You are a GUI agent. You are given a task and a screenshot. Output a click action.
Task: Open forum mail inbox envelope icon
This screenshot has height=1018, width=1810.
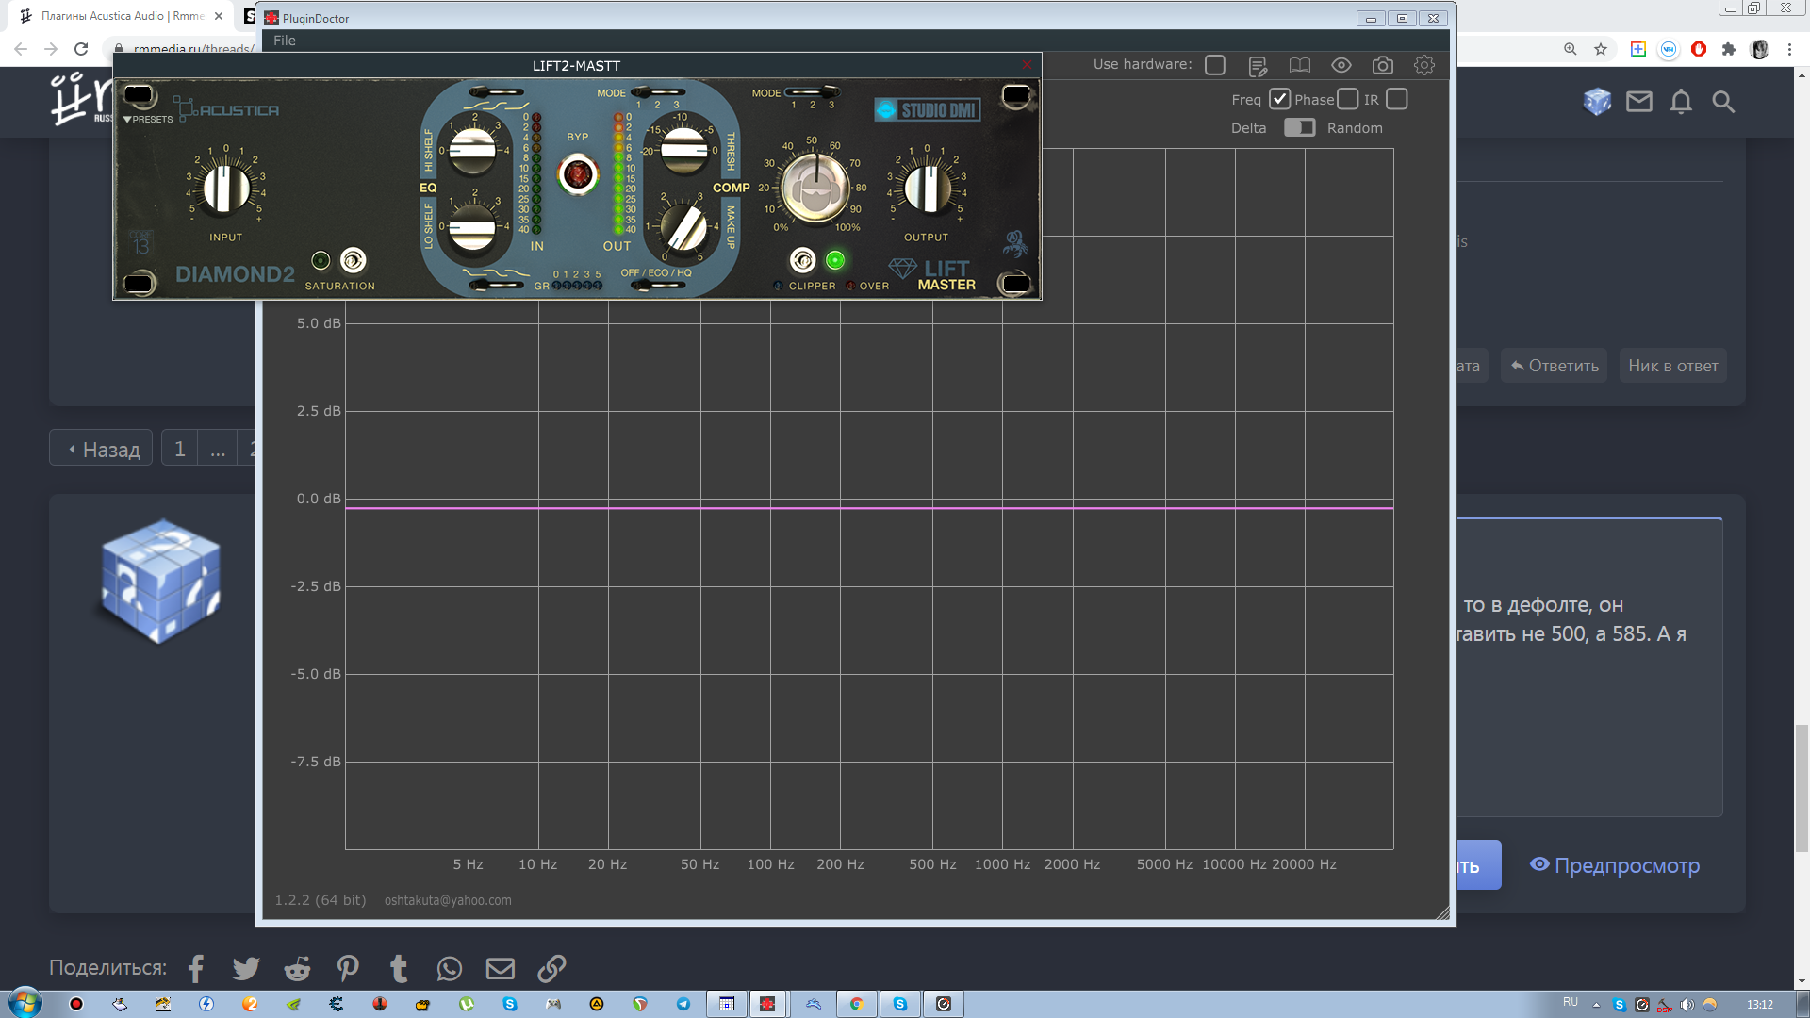[1639, 102]
